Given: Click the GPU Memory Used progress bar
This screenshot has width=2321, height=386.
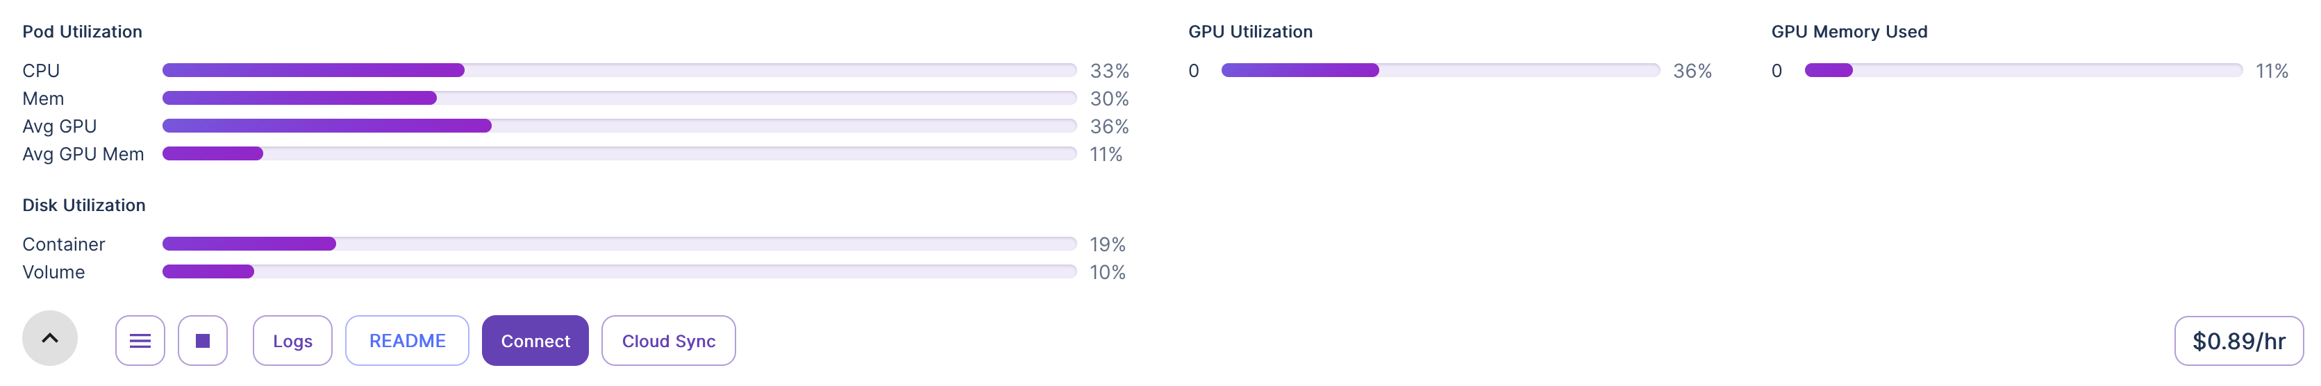Looking at the screenshot, I should [x=2023, y=70].
